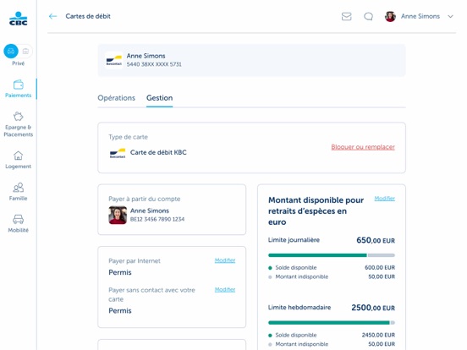Open Paiements in the sidebar
Viewport: 467px width, 350px height.
click(18, 89)
